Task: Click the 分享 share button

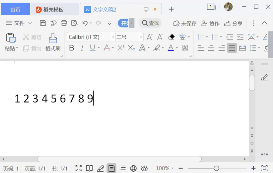Action: 233,23
